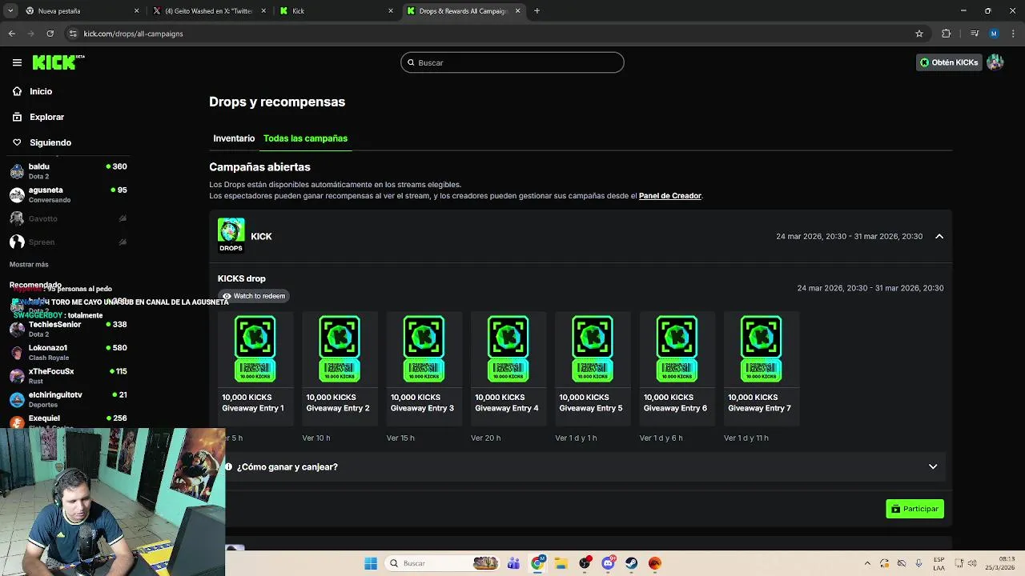Open TechiesSenior recommended channel

click(68, 329)
